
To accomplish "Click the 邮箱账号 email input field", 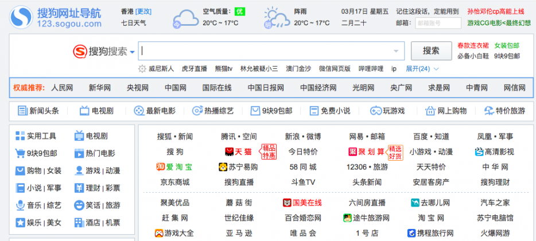I will coord(438,23).
